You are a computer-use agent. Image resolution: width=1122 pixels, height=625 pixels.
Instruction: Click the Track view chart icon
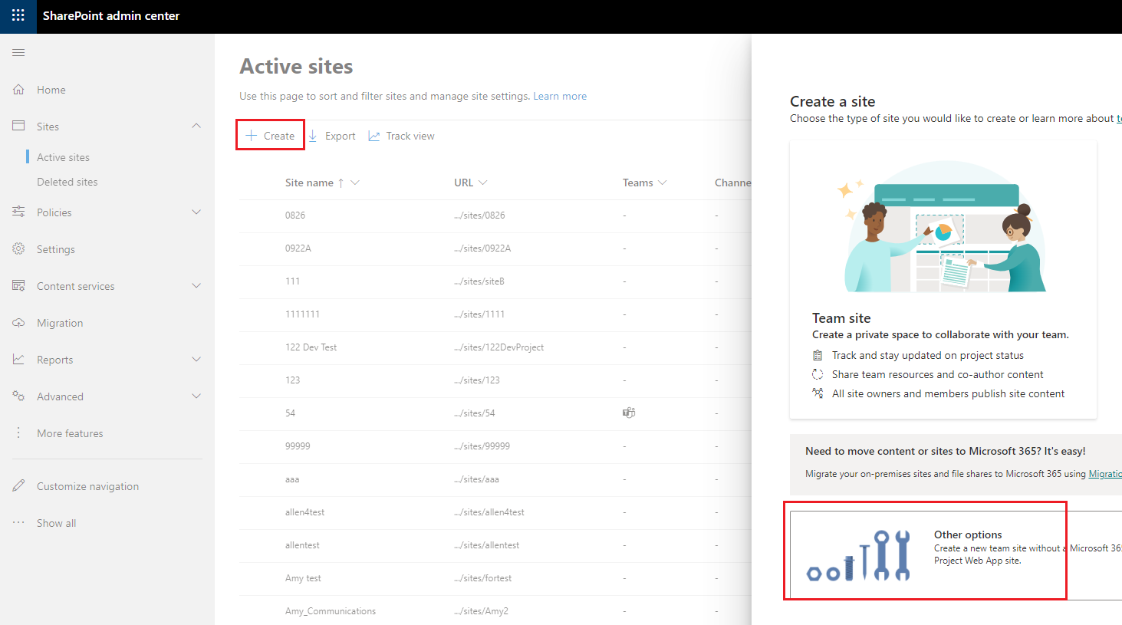374,136
